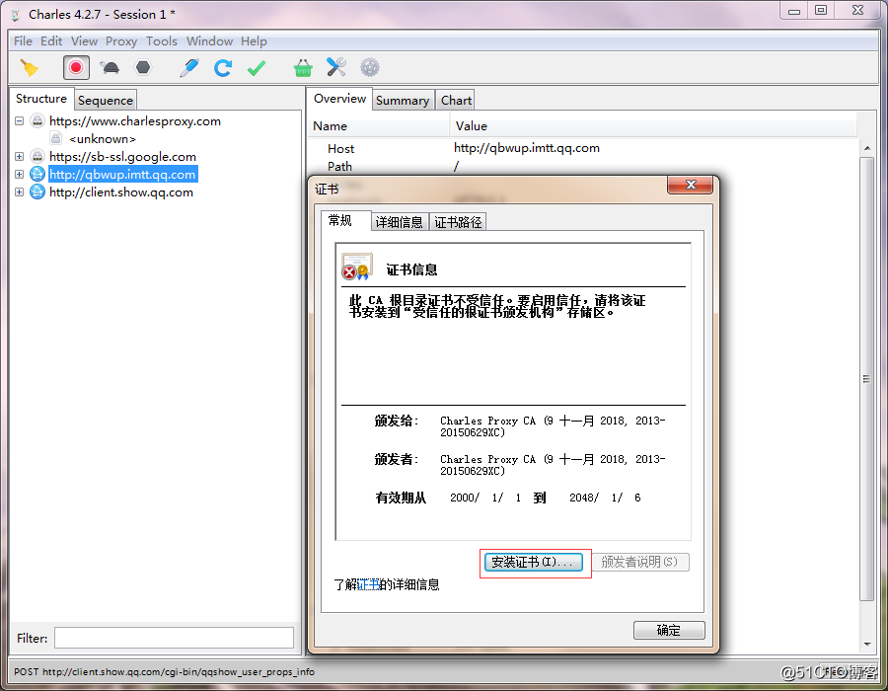Click the Repeat refresh arrow icon
This screenshot has height=691, width=888.
[223, 68]
